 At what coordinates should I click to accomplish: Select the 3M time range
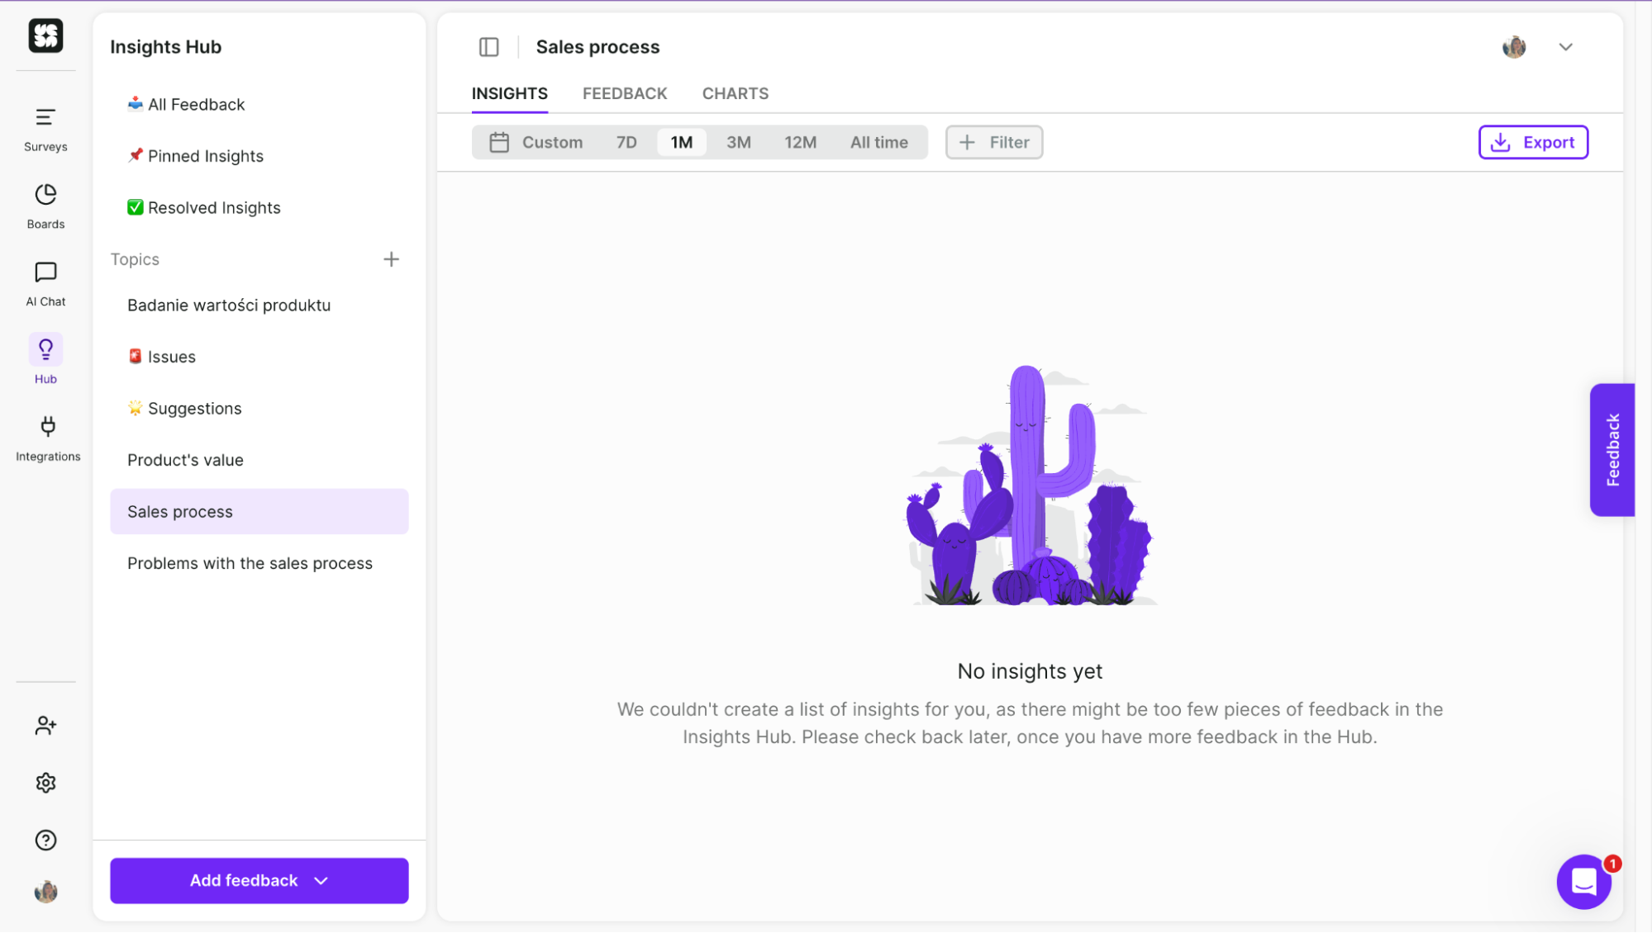point(738,142)
